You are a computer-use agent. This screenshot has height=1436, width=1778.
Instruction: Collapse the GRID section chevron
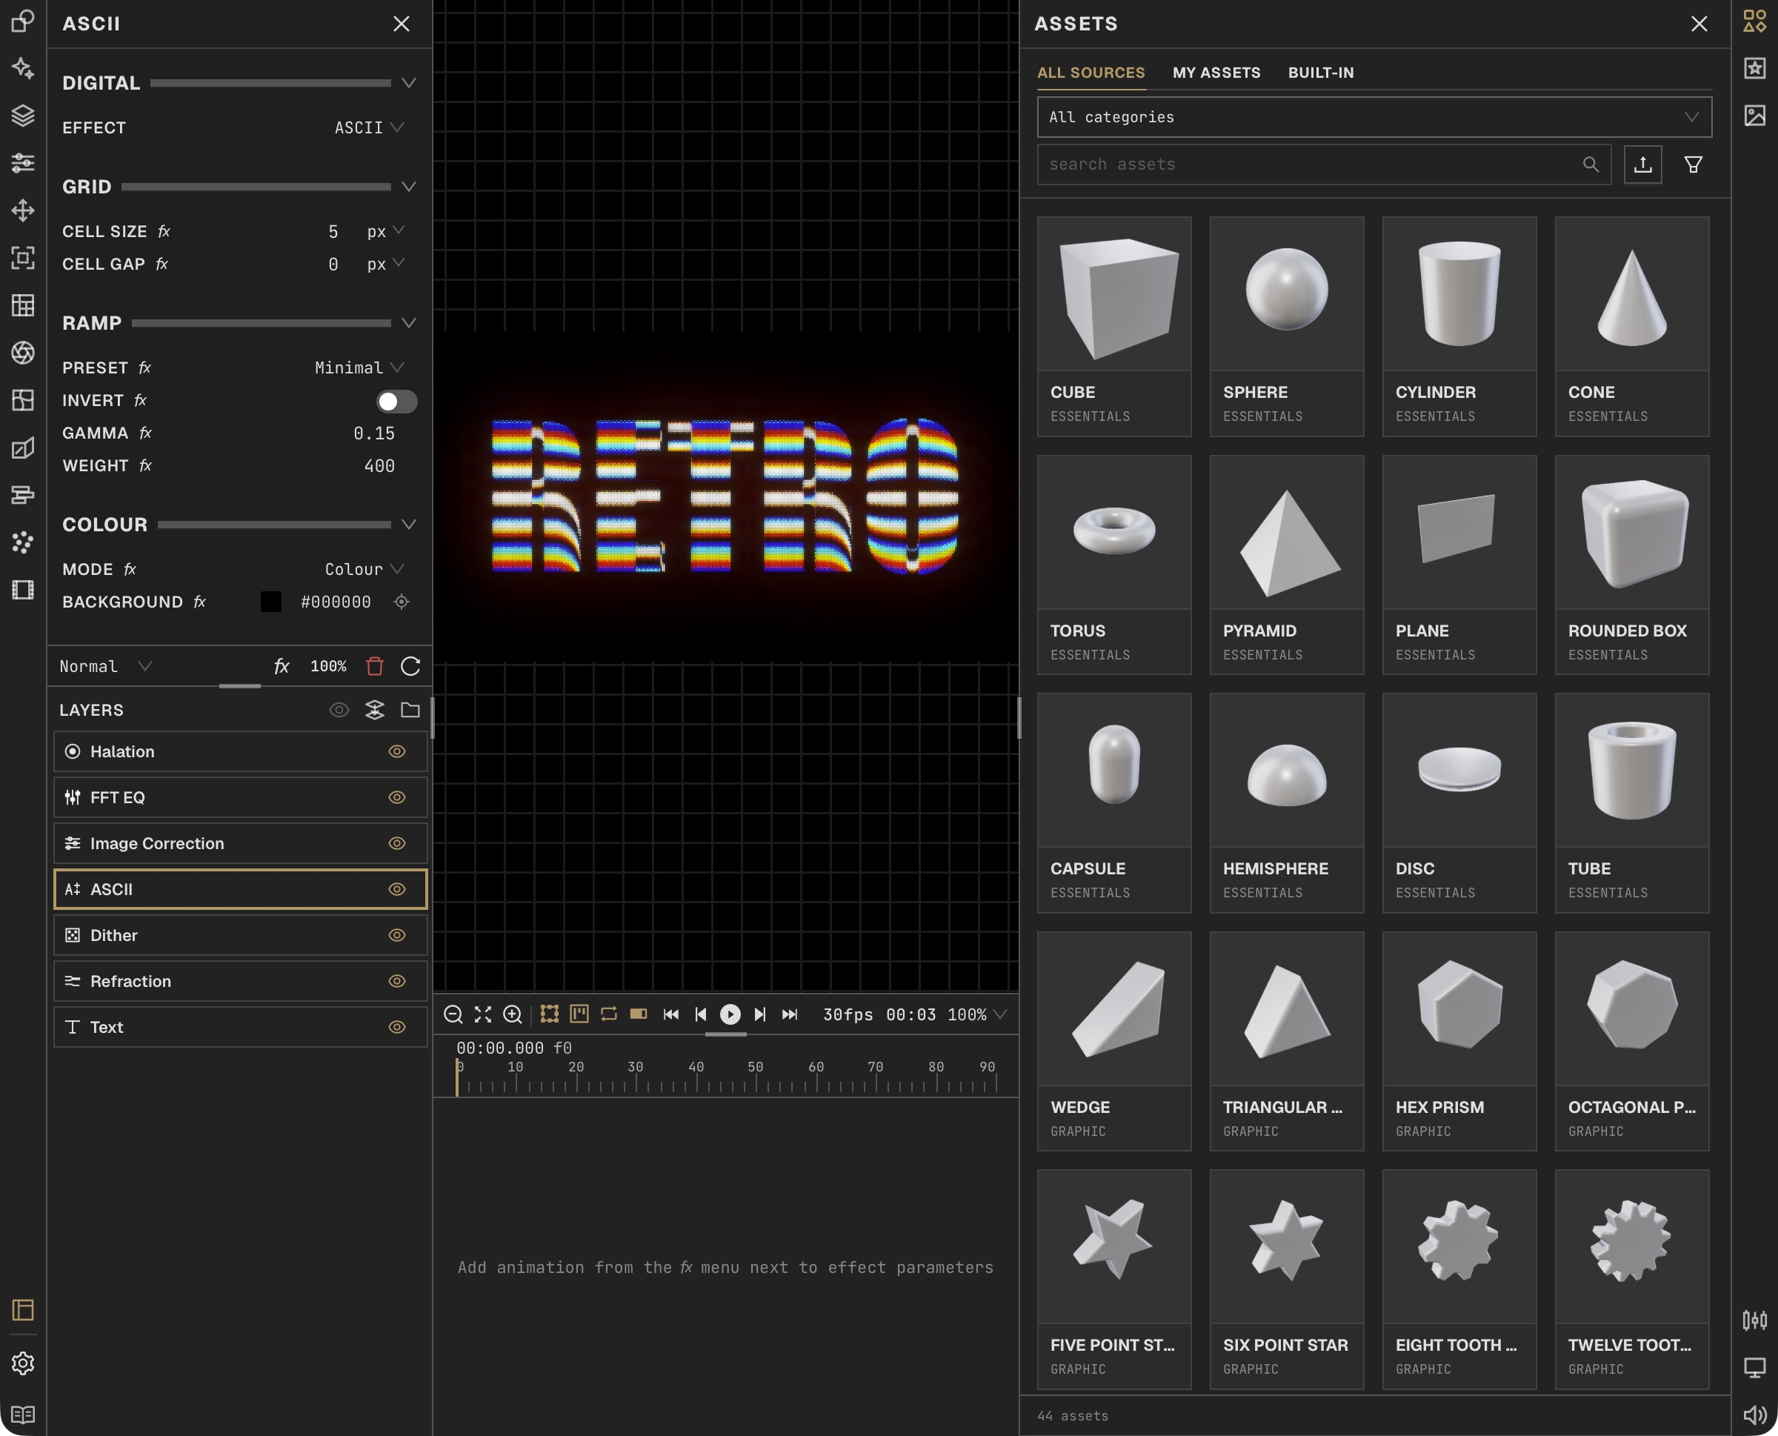[x=408, y=187]
